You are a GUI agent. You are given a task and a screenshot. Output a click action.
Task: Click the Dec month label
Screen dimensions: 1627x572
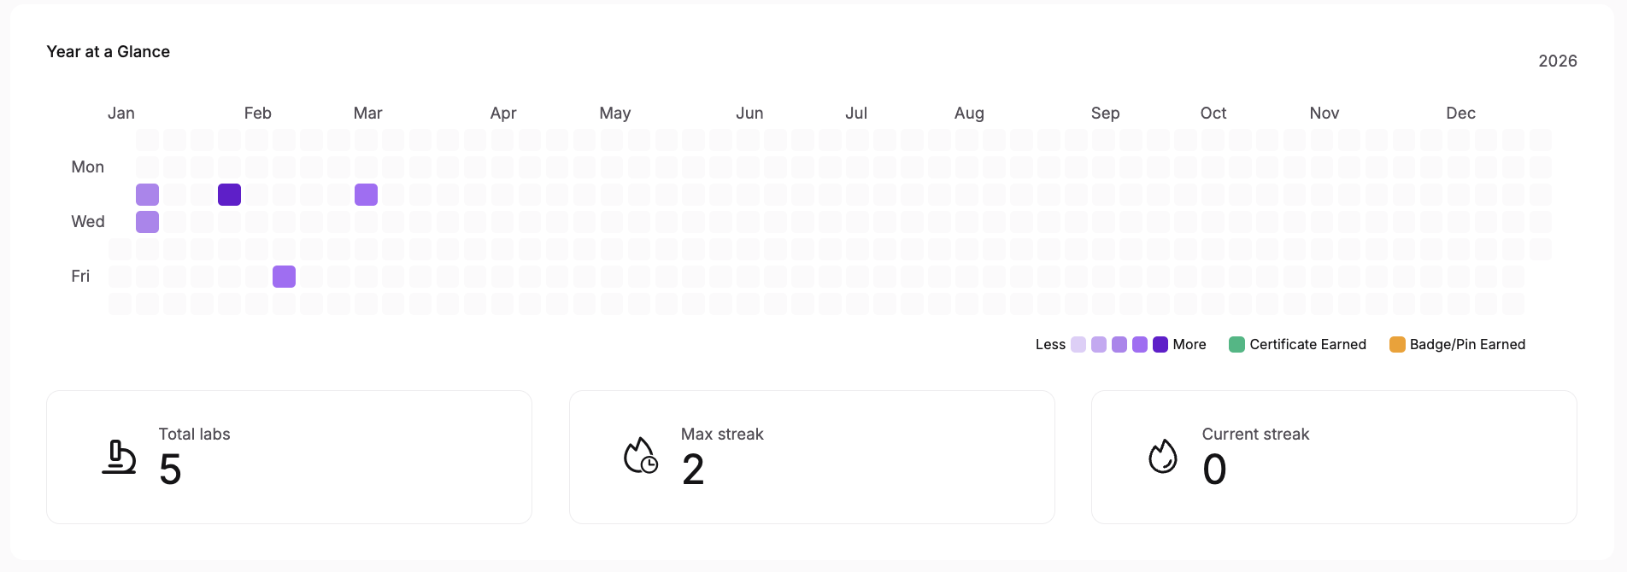pos(1461,113)
